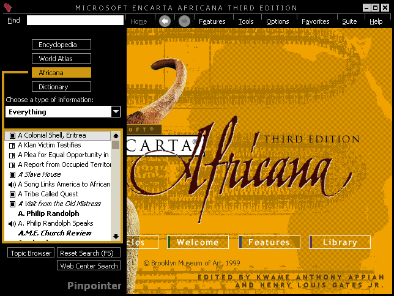Open the Options menu
The width and height of the screenshot is (394, 296).
pyautogui.click(x=278, y=21)
